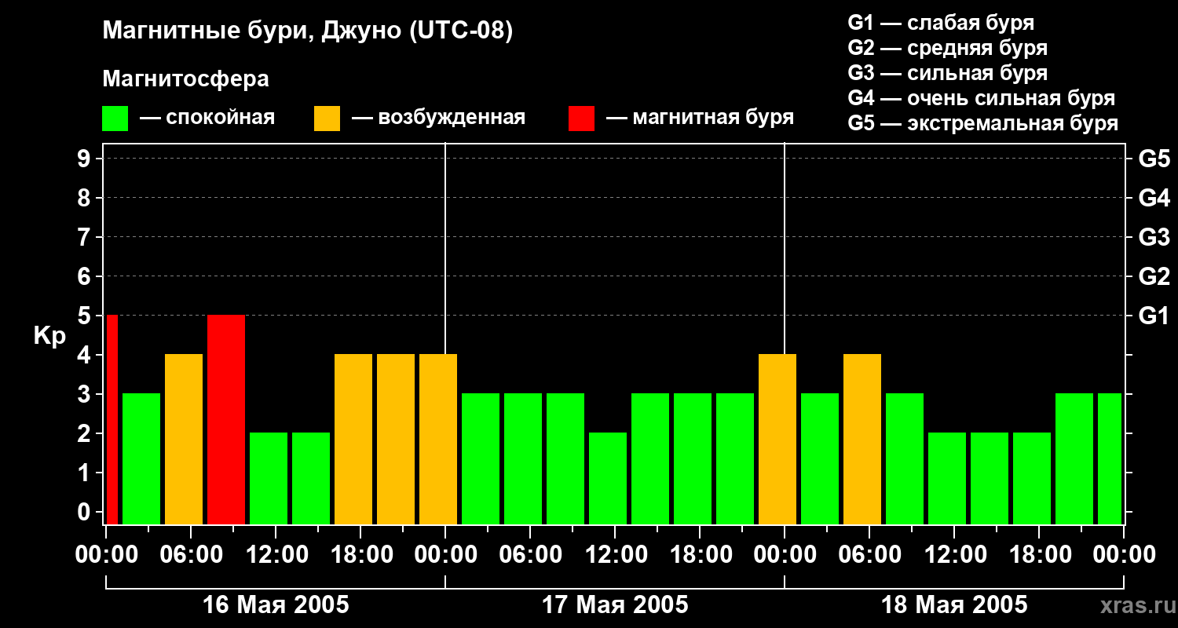Click the green Kp 2 bar at 12:00 on 17 May
The image size is (1178, 628).
(x=608, y=478)
